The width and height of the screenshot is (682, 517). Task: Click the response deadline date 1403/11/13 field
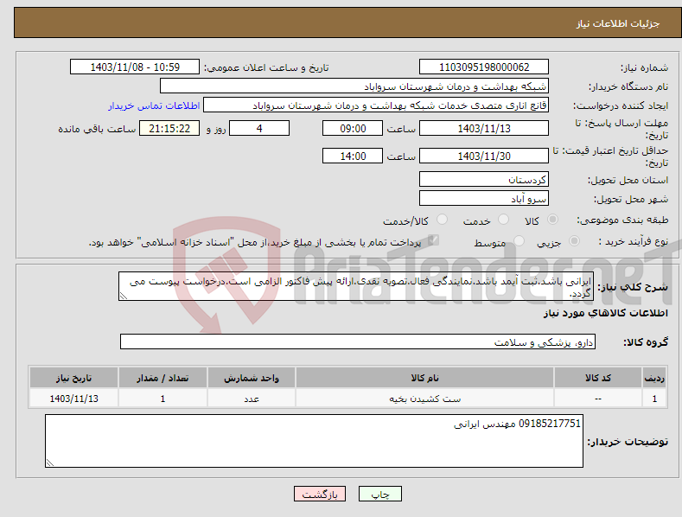pos(484,128)
